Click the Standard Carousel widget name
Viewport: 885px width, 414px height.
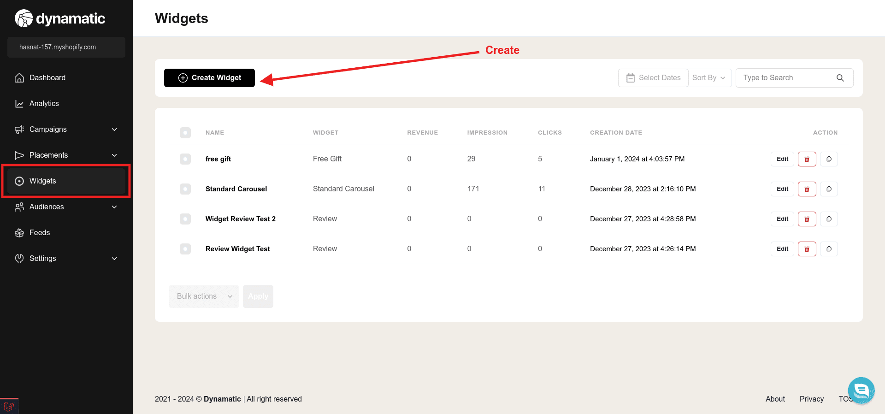(236, 189)
